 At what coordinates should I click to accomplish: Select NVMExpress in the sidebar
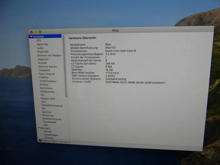click(x=47, y=92)
